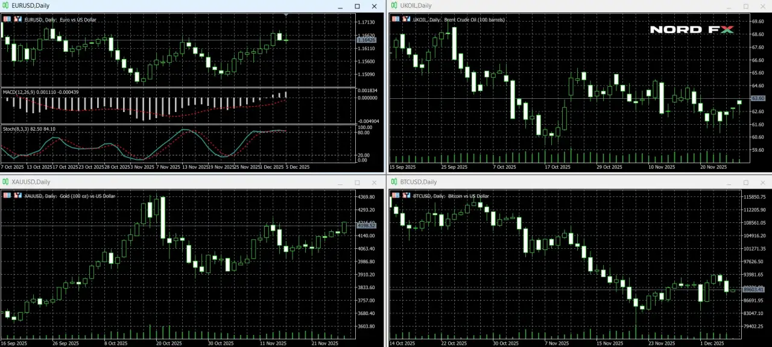772x347 pixels.
Task: Toggle the one-click trading panel icon on XAUUSD chart
Action: tap(7, 196)
